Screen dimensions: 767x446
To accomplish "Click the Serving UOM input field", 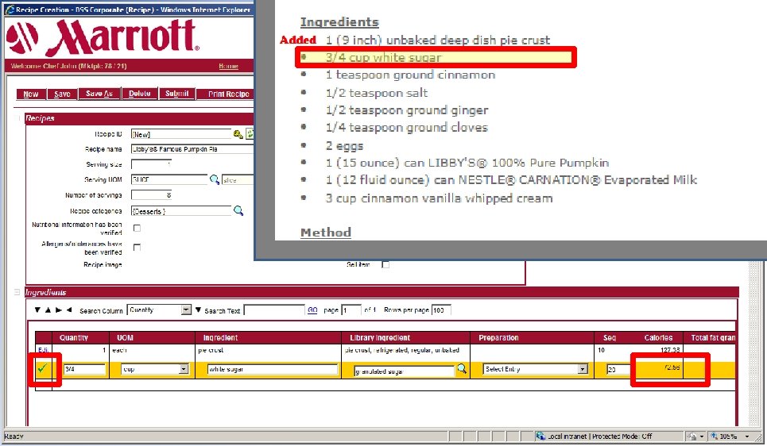I will click(169, 180).
